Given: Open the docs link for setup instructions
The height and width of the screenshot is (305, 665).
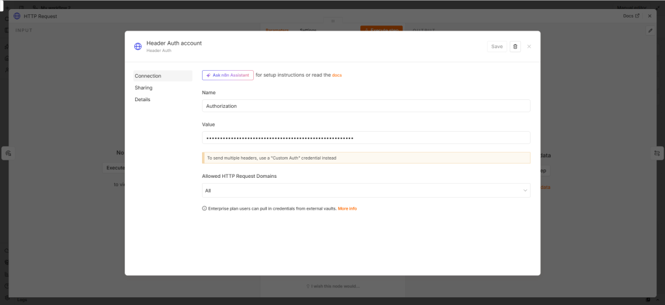Looking at the screenshot, I should (x=337, y=75).
